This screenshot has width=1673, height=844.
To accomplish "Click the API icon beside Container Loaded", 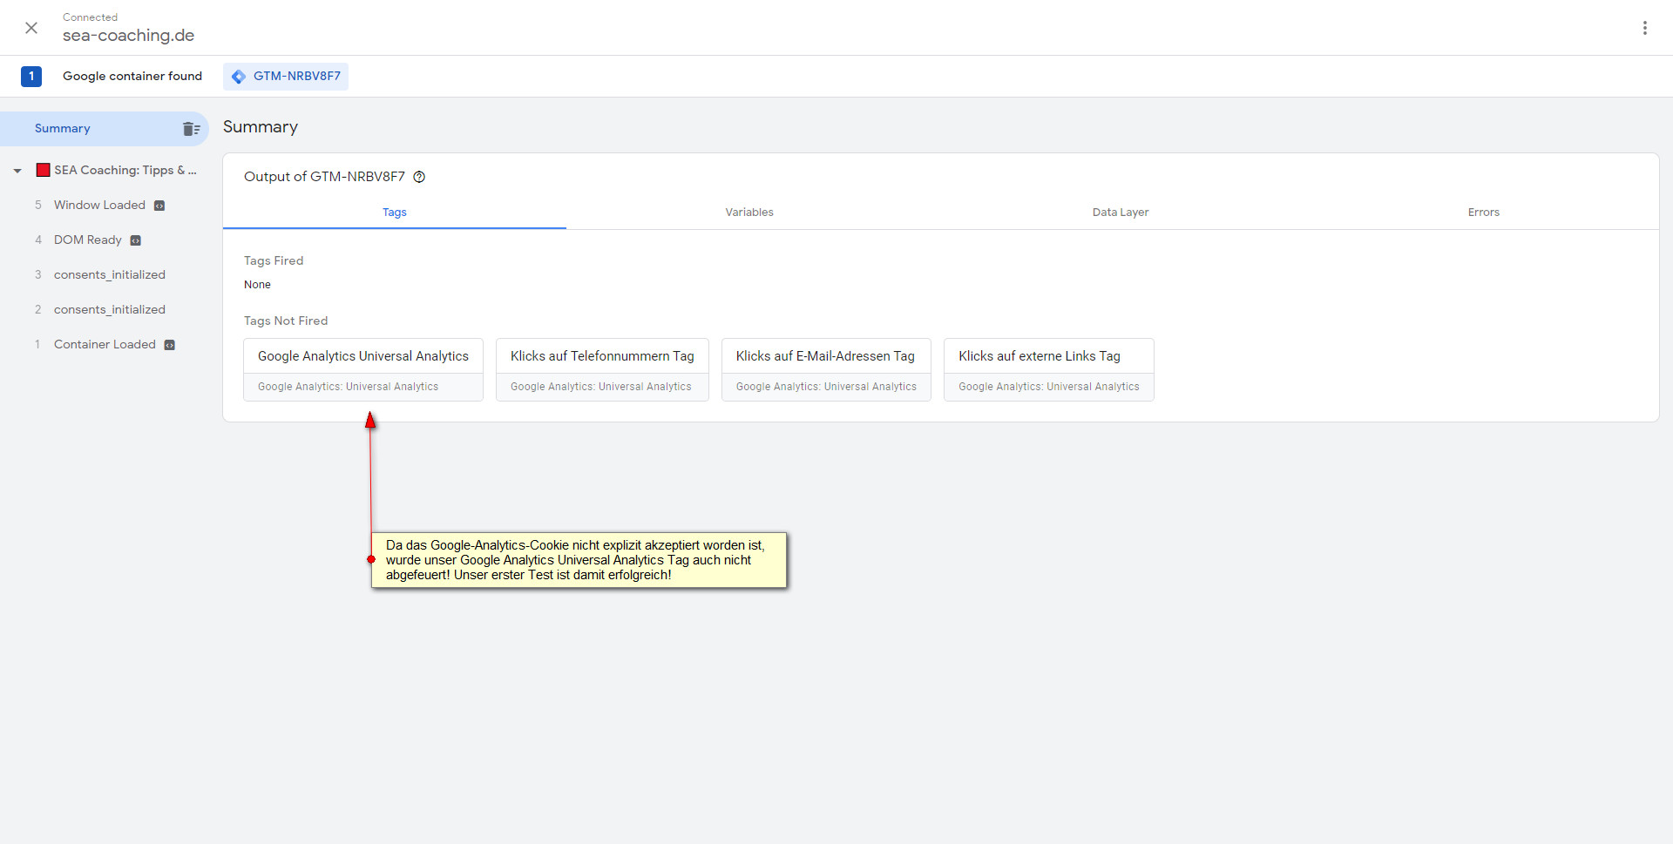I will pos(170,345).
